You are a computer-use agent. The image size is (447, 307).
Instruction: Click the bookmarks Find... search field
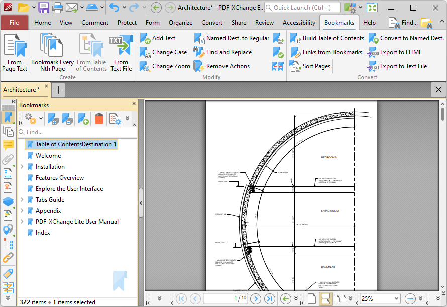click(x=77, y=132)
